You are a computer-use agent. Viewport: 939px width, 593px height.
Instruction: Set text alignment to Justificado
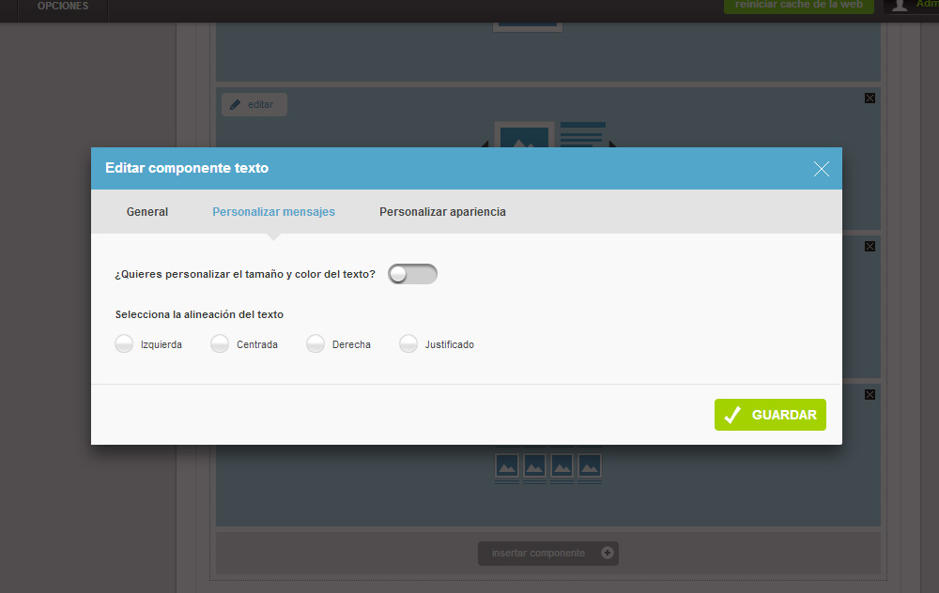tap(408, 344)
